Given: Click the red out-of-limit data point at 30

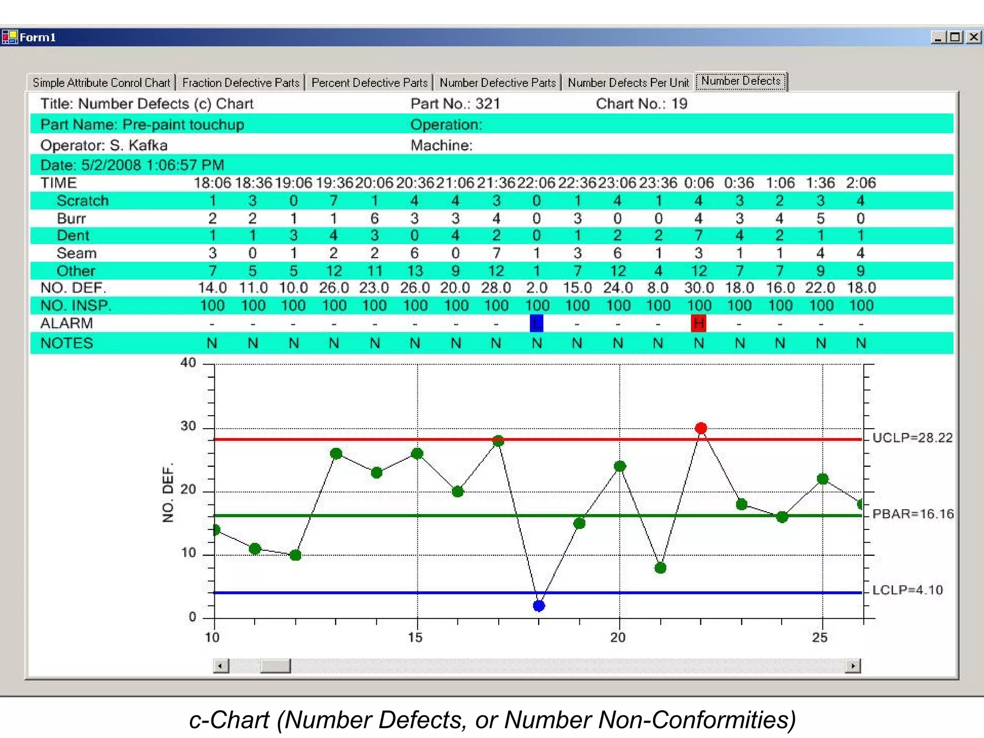Looking at the screenshot, I should tap(701, 428).
